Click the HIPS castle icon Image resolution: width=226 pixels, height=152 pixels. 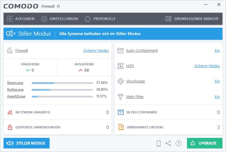[120, 66]
